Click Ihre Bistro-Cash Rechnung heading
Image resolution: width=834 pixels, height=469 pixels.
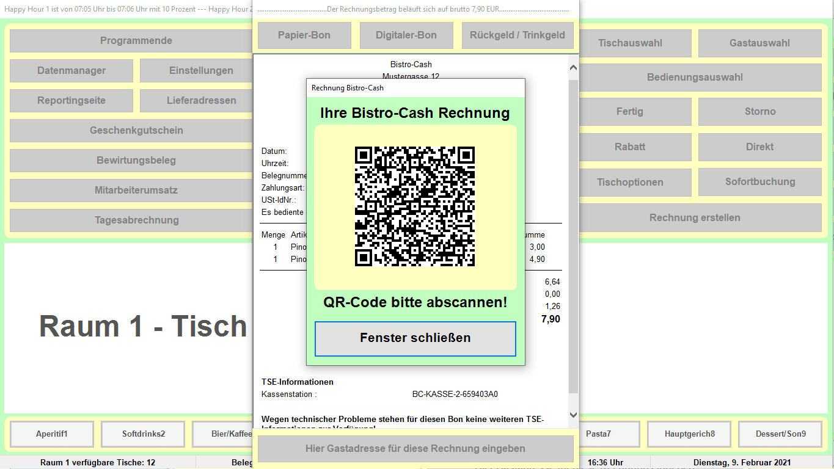[415, 113]
